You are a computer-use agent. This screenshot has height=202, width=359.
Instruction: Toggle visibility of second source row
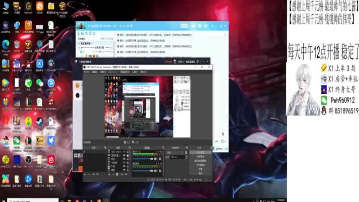(x=124, y=155)
